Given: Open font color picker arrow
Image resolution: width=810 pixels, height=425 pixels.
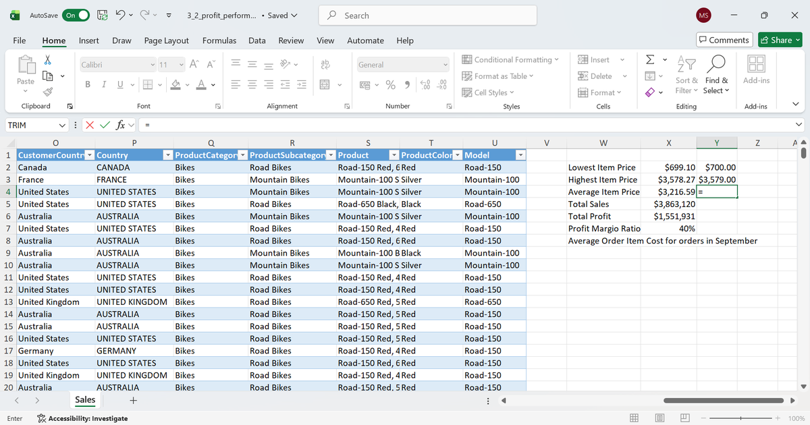Looking at the screenshot, I should [213, 85].
